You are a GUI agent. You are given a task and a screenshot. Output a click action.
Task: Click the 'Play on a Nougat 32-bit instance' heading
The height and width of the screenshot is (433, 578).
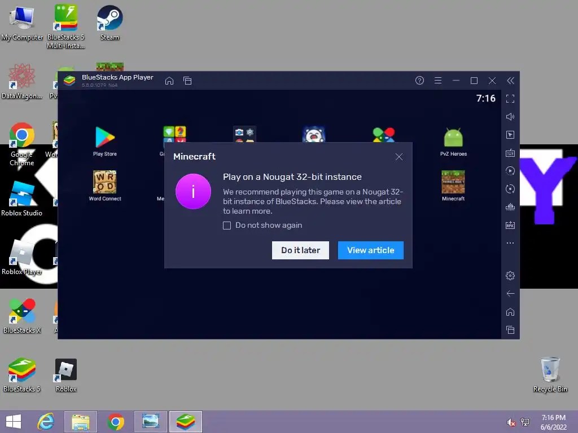[292, 177]
